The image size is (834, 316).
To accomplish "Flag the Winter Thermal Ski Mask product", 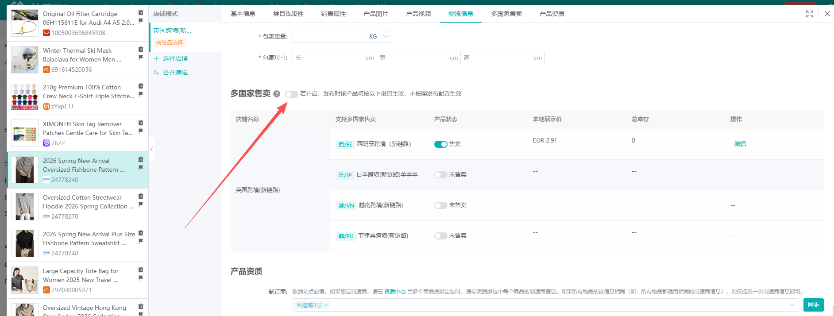I will pyautogui.click(x=141, y=58).
